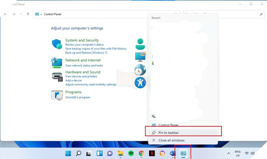This screenshot has height=159, width=267.
Task: Open System and Security link
Action: click(82, 40)
